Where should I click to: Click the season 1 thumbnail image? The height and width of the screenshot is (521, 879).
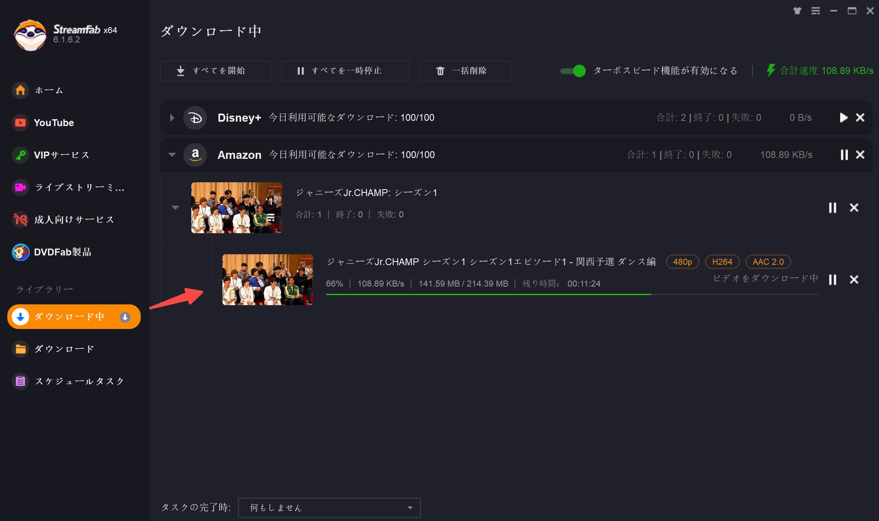coord(237,208)
